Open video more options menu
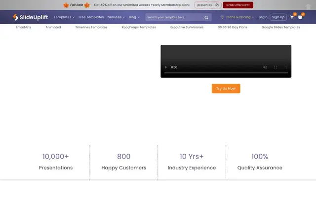Viewport: 316px width, 197px height. [286, 67]
